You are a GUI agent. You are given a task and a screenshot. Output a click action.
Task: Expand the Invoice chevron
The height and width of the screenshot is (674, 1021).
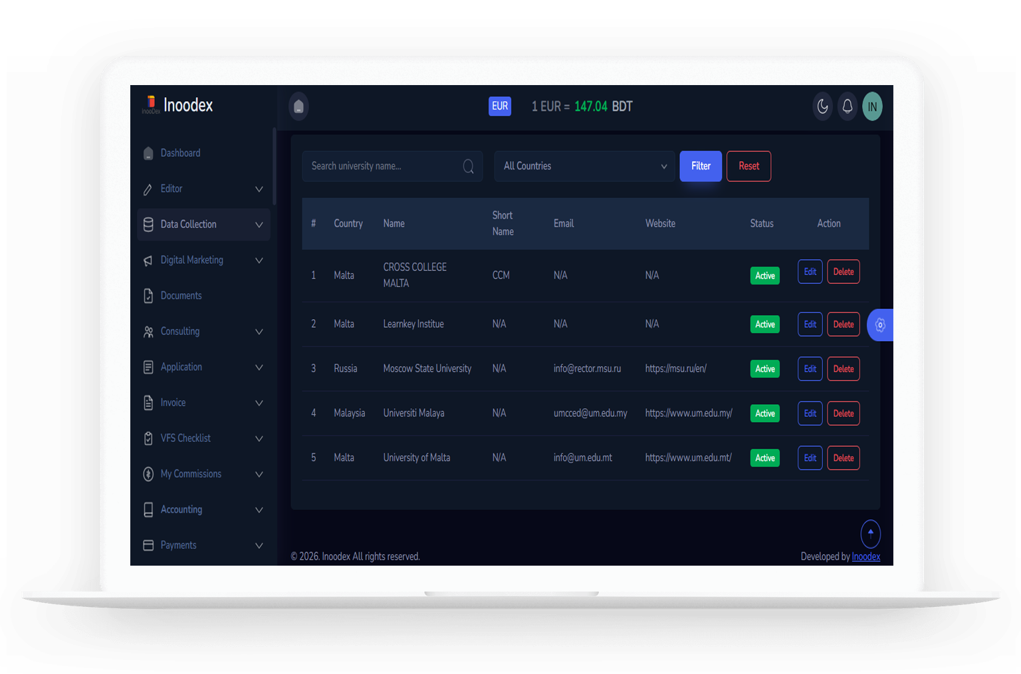coord(259,403)
